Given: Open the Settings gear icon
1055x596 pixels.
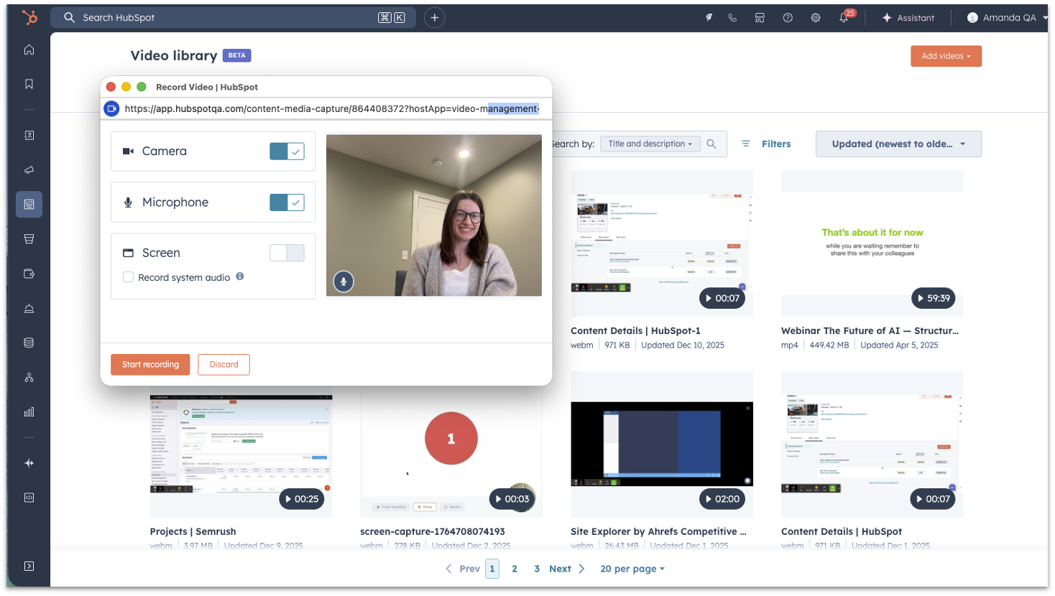Looking at the screenshot, I should [816, 18].
